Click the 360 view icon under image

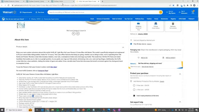[78, 33]
